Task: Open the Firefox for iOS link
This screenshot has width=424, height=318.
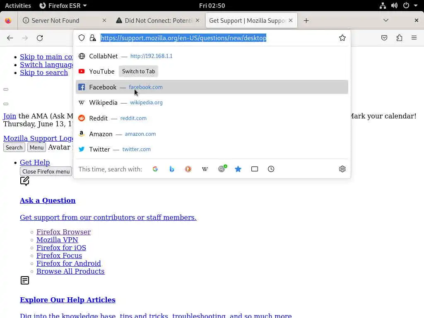Action: [61, 248]
